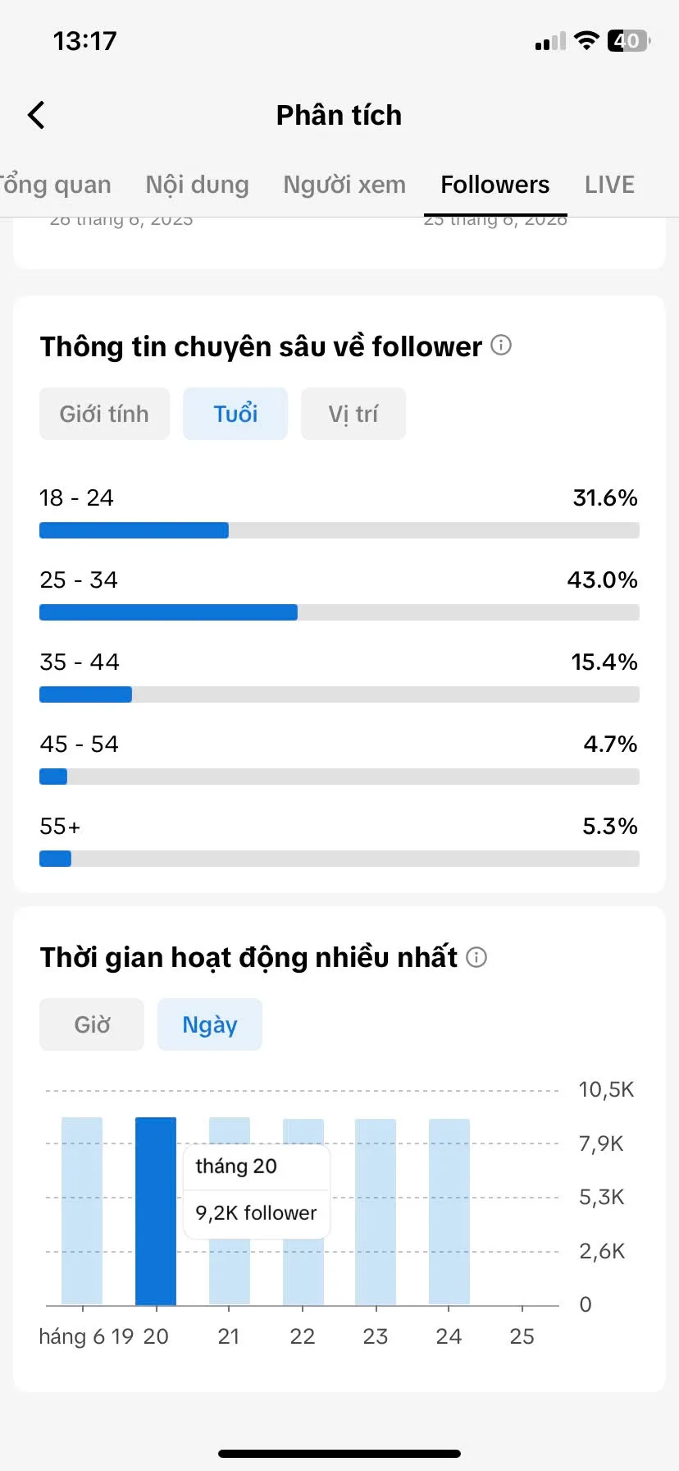Tap the cellular signal bars icon
This screenshot has height=1471, width=679.
tap(550, 41)
